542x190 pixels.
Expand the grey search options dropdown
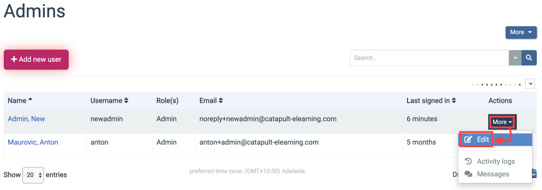(515, 58)
